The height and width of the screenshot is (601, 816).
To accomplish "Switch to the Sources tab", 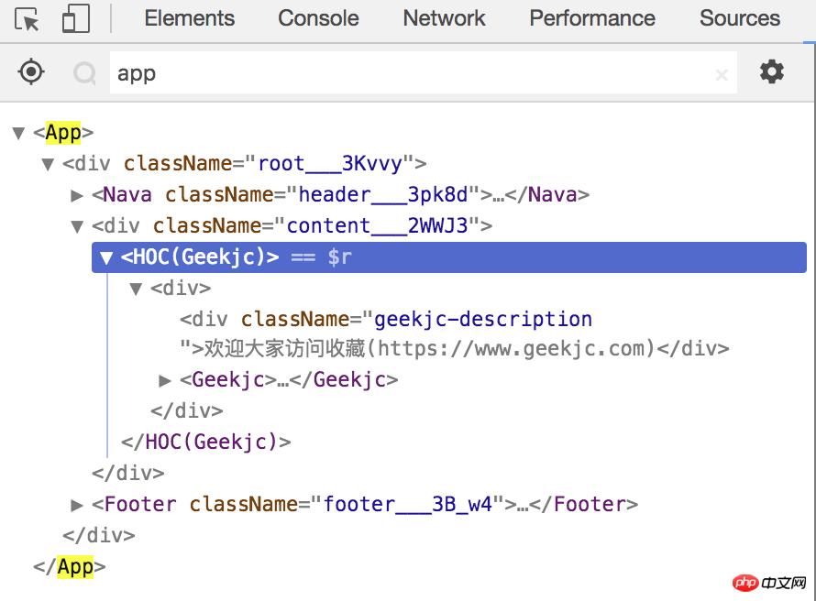I will (739, 18).
